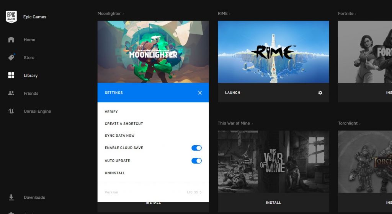
Task: Click the Settings header label
Action: click(114, 92)
